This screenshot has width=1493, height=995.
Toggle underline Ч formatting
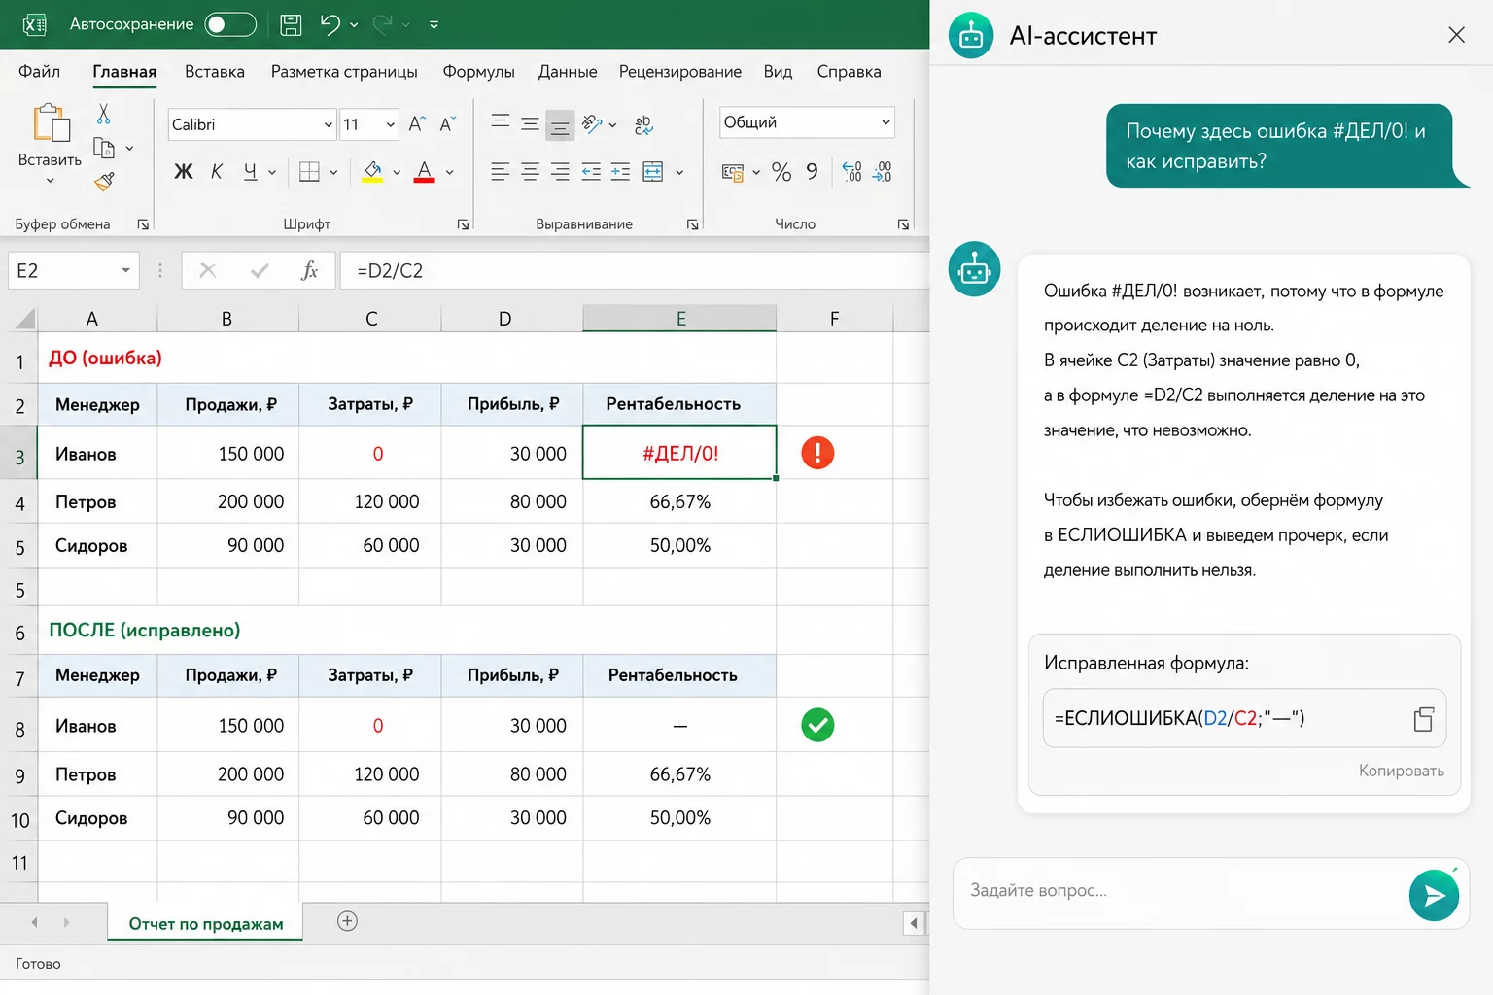click(250, 172)
